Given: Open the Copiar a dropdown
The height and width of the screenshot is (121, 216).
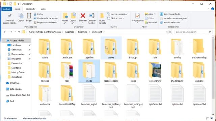Looking at the screenshot, I should pyautogui.click(x=73, y=19).
